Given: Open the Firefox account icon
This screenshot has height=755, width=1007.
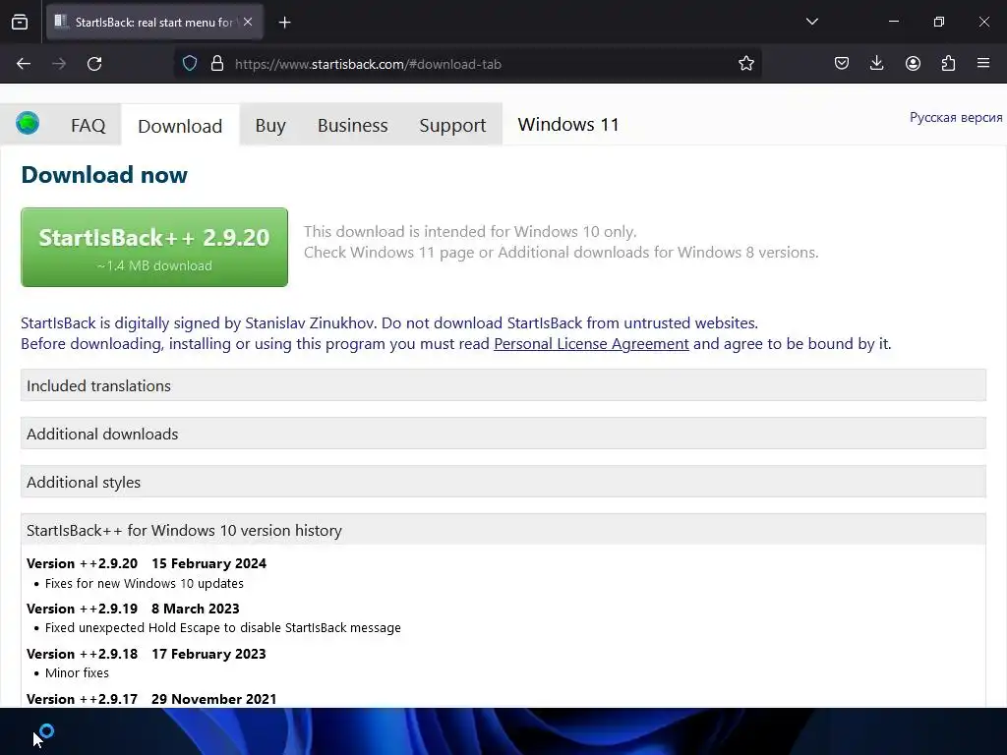Looking at the screenshot, I should (x=913, y=63).
